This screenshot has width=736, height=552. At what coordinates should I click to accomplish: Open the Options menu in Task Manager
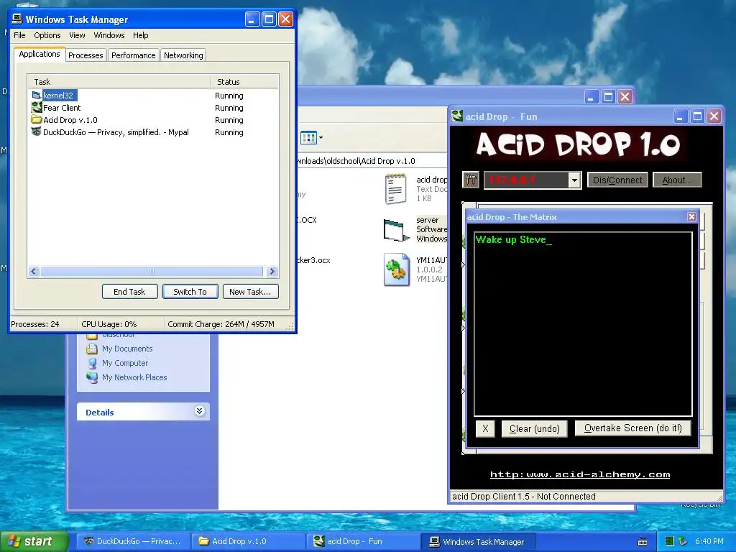47,35
